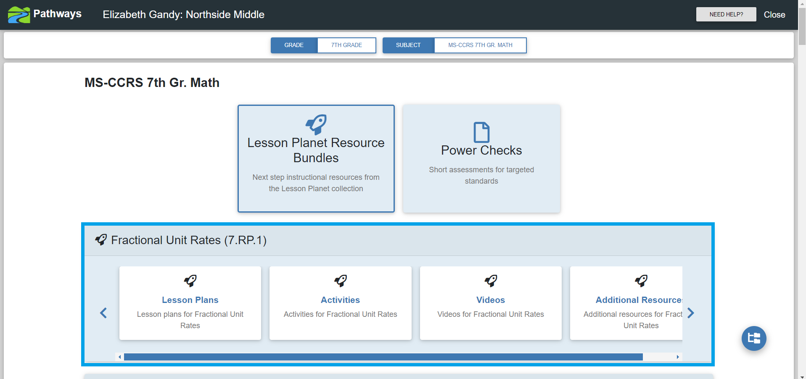This screenshot has height=379, width=806.
Task: Click the page vertical scrollbar thumb
Action: point(802,26)
